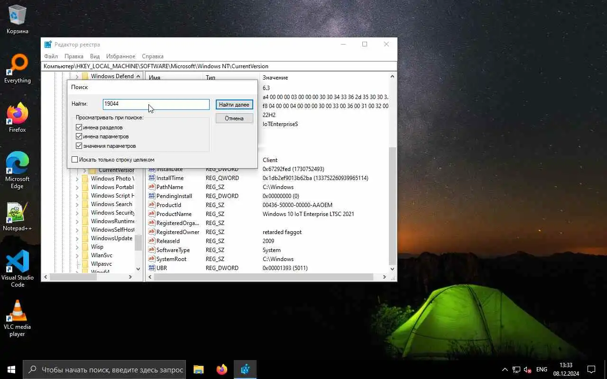The width and height of the screenshot is (607, 379).
Task: Click the Registry Editor title bar icon
Action: click(48, 45)
